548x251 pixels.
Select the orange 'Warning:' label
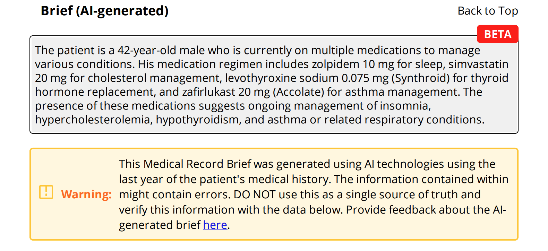tap(86, 194)
